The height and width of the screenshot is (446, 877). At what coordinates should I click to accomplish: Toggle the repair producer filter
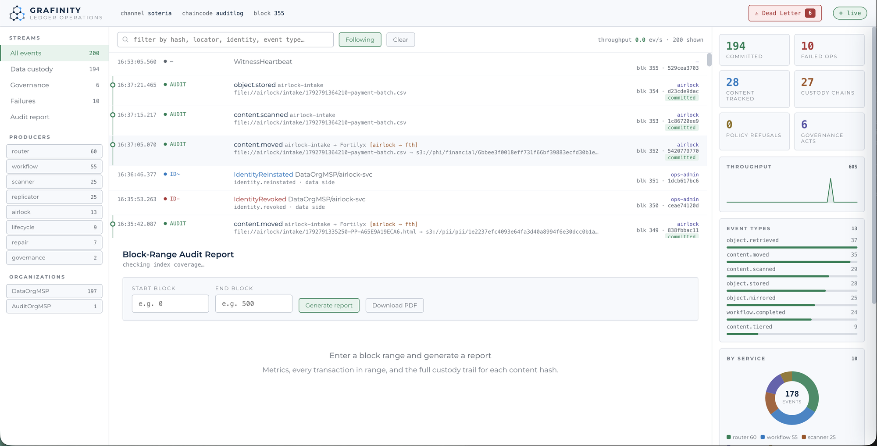(x=54, y=243)
